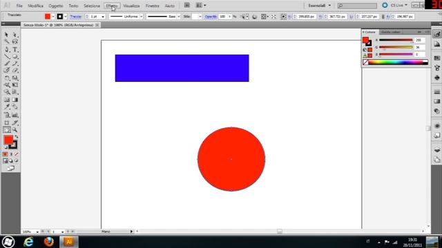
Task: Select the Blob Brush tool
Action: point(6,70)
